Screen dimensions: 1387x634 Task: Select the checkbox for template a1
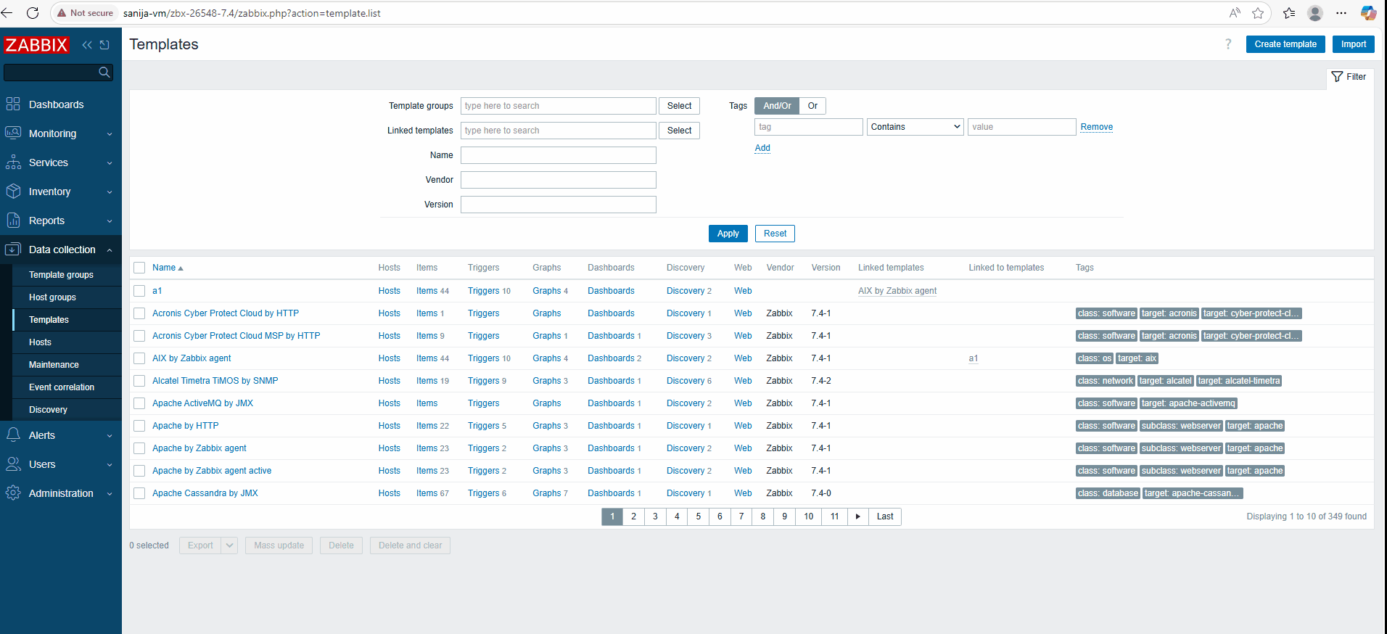(139, 291)
